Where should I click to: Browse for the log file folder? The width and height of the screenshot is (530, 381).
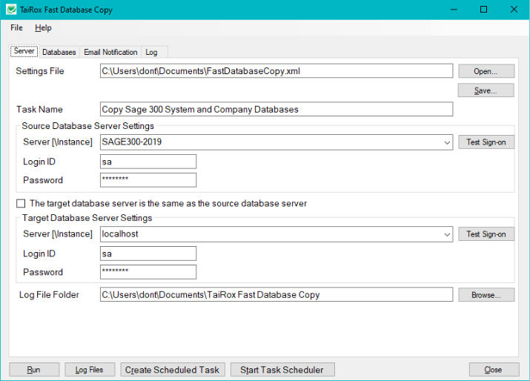[x=486, y=295]
